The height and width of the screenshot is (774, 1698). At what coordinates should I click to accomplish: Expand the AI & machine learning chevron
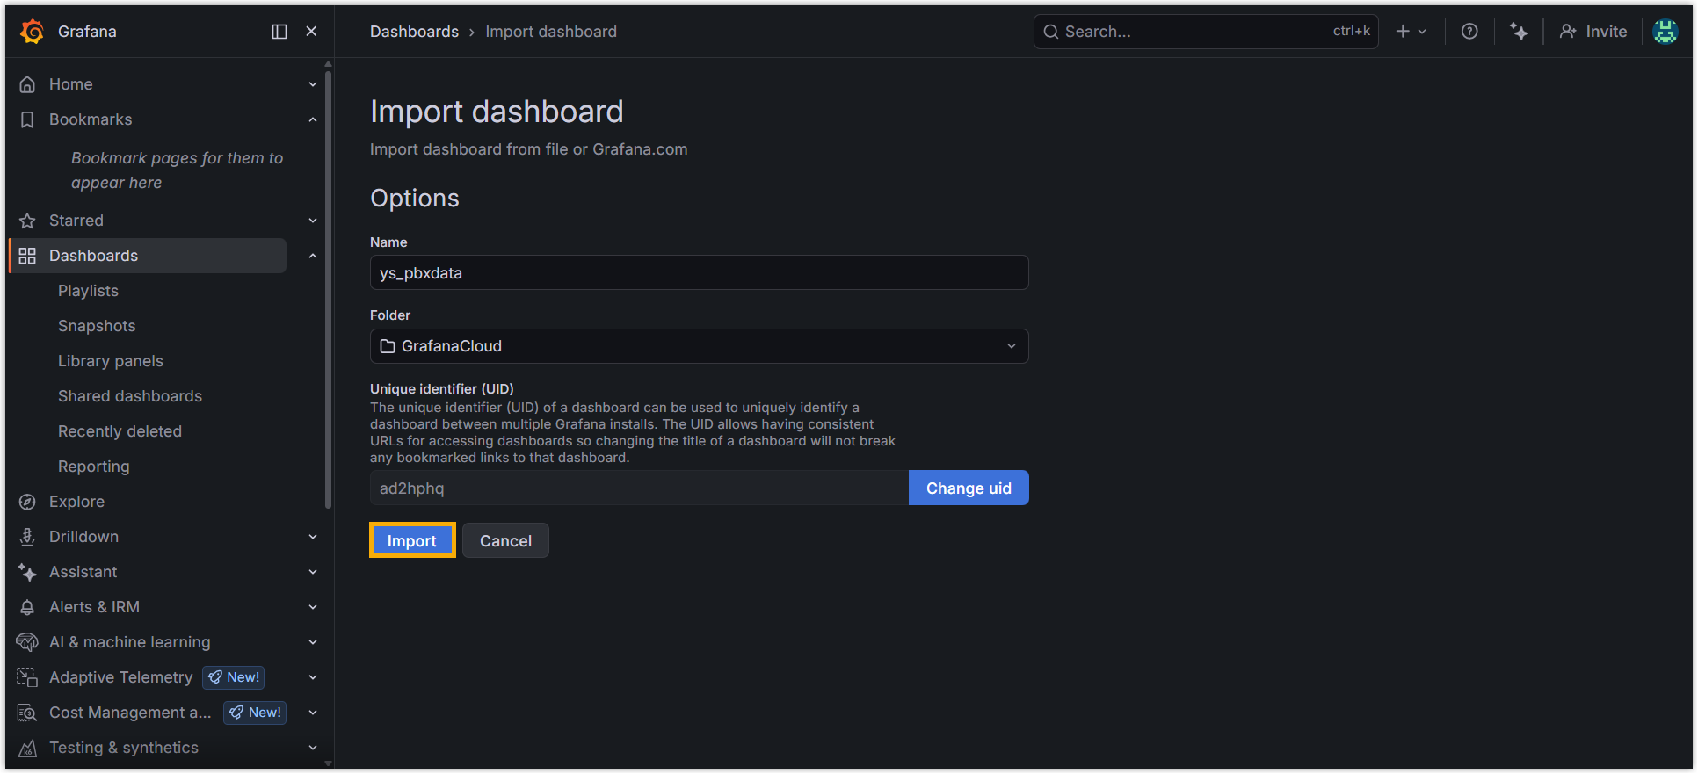(x=313, y=642)
